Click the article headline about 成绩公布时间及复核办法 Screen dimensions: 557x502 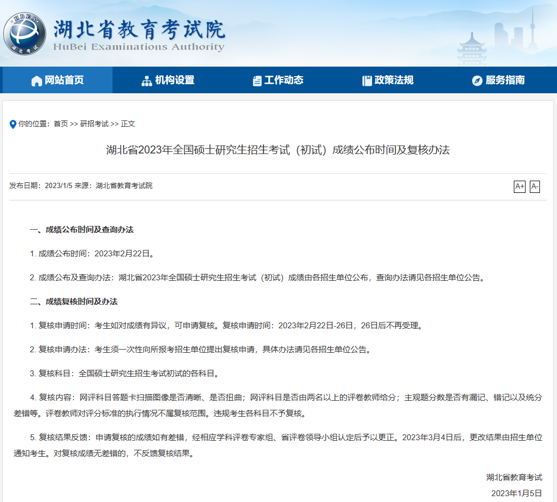tap(278, 150)
